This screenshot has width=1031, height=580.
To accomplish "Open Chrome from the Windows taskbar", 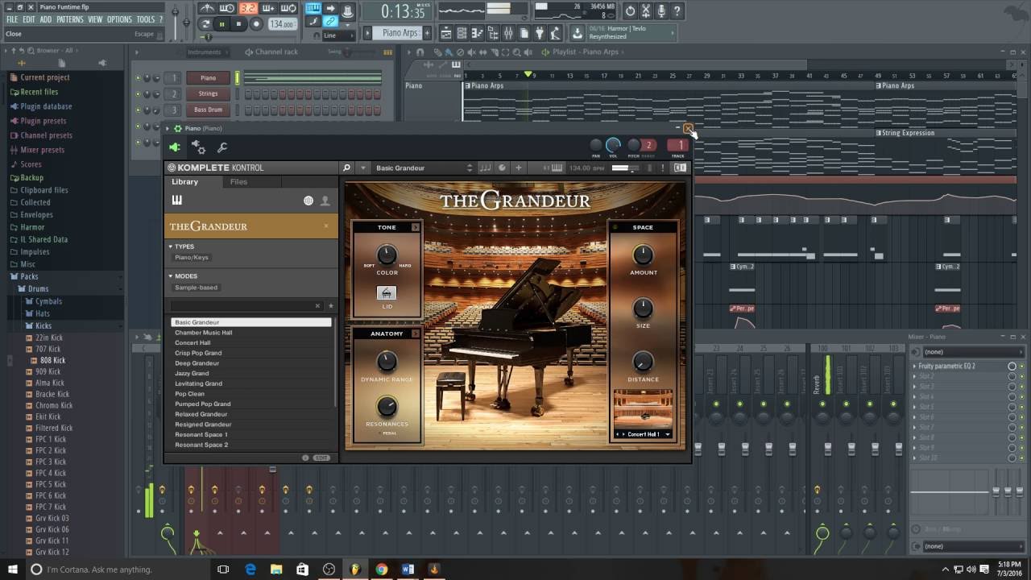I will [x=381, y=570].
